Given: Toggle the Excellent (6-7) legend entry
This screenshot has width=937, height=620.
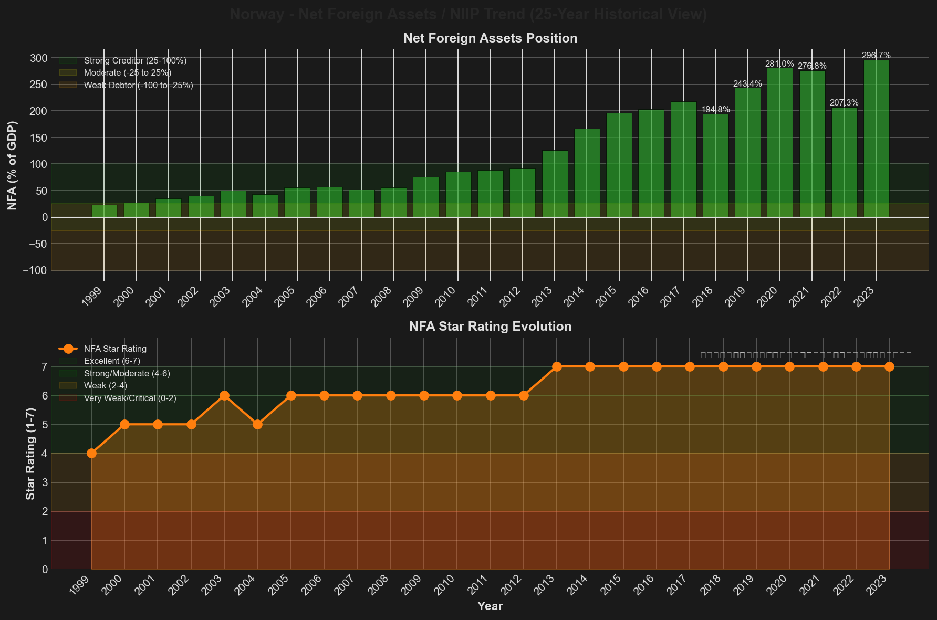Looking at the screenshot, I should point(111,361).
